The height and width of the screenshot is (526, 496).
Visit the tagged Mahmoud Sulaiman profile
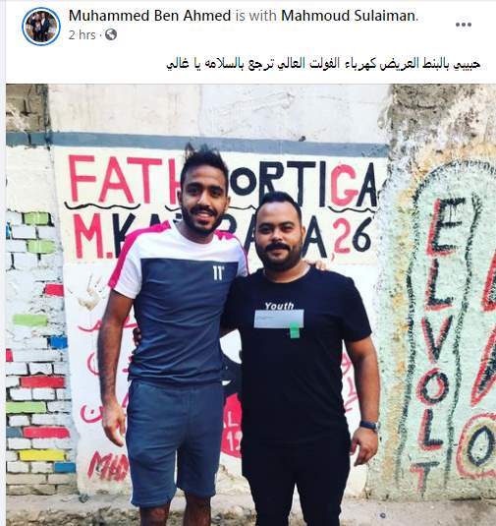tap(349, 16)
